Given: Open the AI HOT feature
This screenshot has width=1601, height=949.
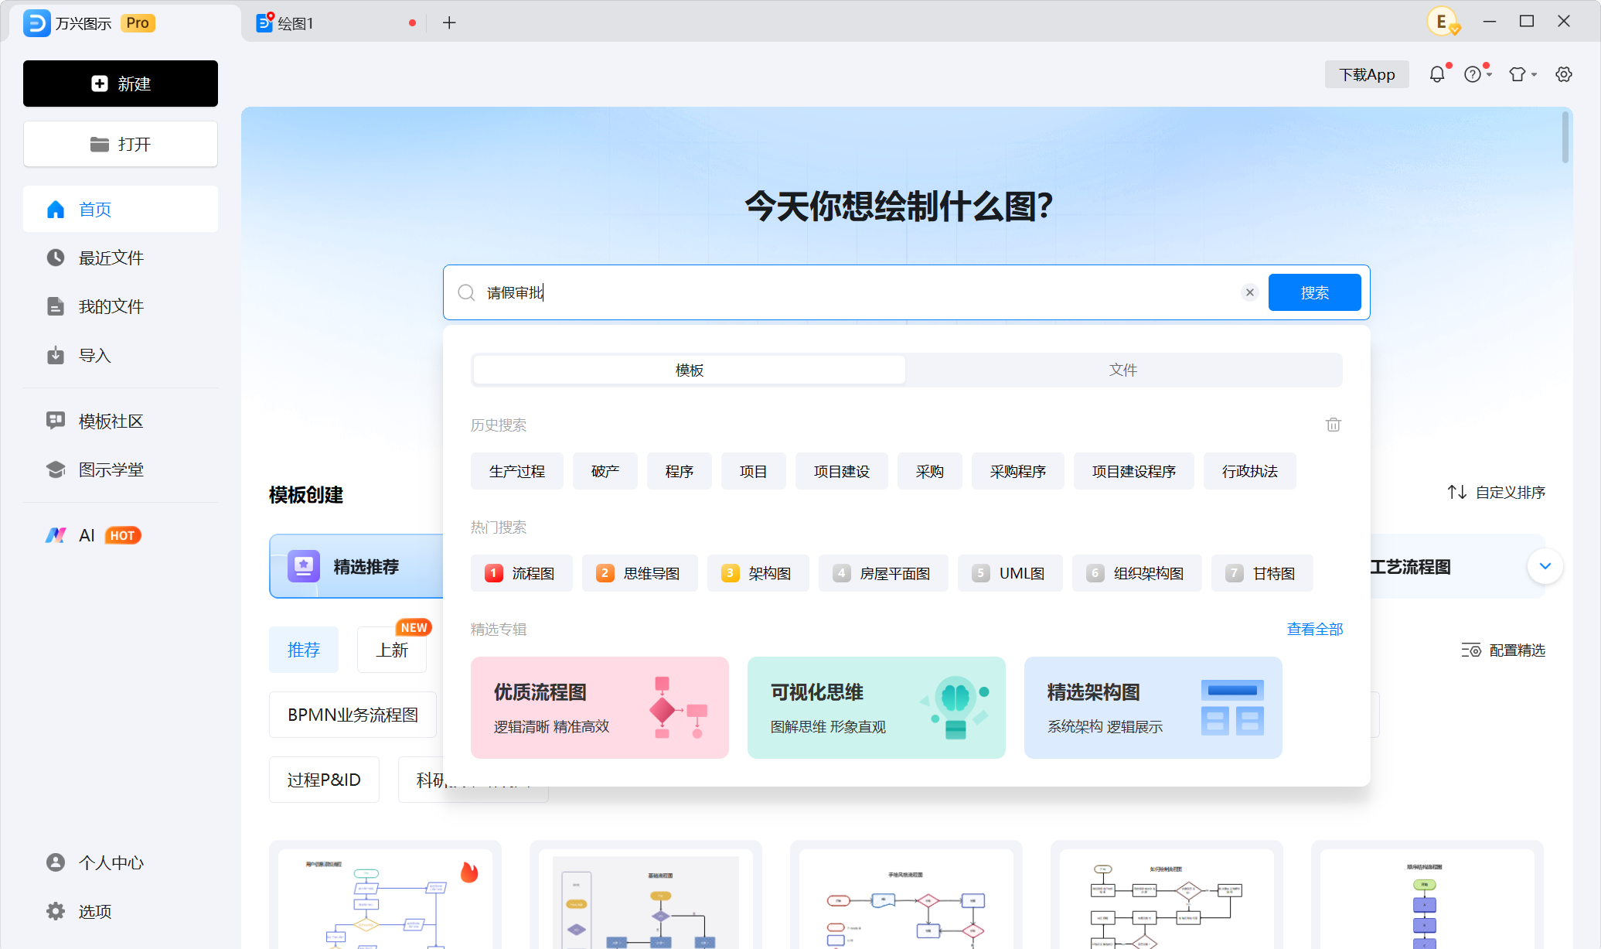Looking at the screenshot, I should click(121, 535).
